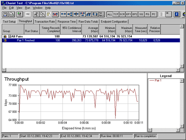Click the Average (kbps) column header
Screen dimensions: 186x140
[x=90, y=29]
